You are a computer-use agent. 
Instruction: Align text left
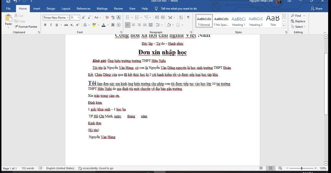click(127, 25)
